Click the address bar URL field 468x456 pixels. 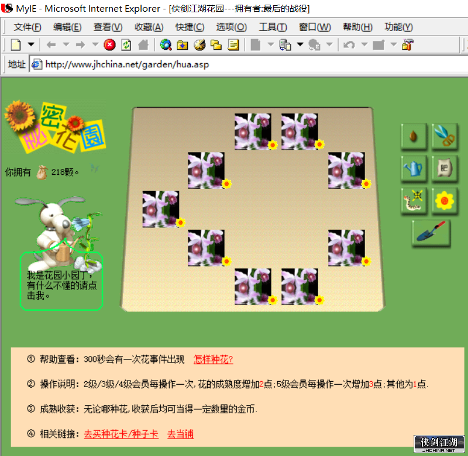[250, 64]
